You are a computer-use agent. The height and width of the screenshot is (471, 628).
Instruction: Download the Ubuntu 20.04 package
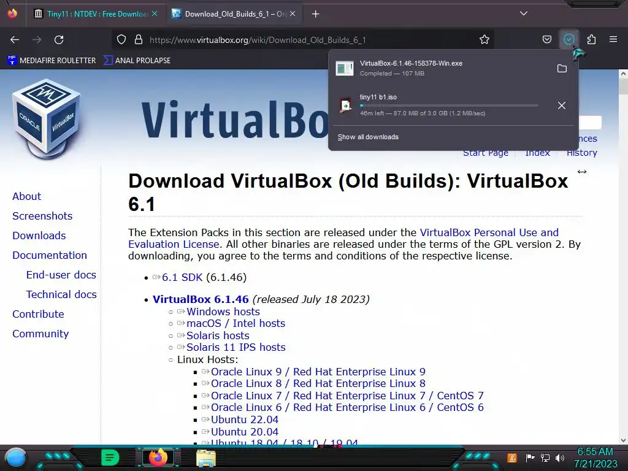pyautogui.click(x=245, y=432)
